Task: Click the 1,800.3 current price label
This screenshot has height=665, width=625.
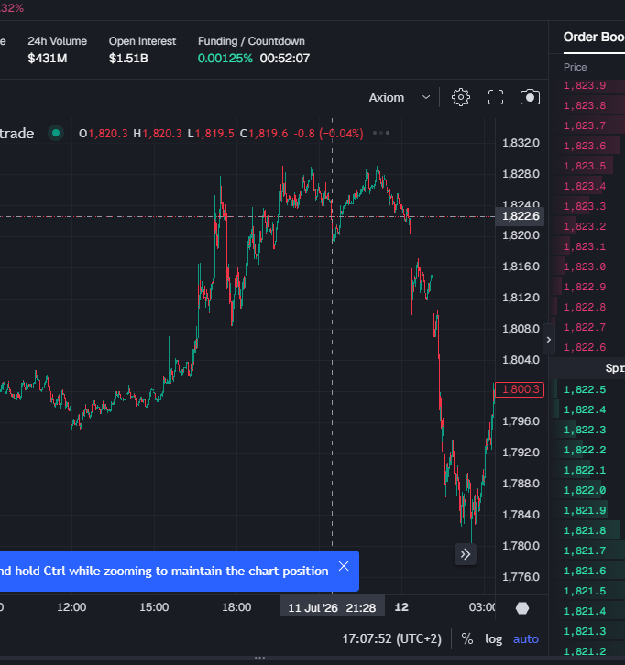Action: (x=520, y=389)
